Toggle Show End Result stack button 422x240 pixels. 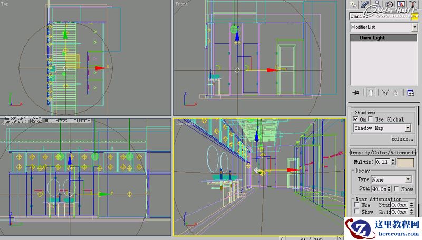click(371, 93)
